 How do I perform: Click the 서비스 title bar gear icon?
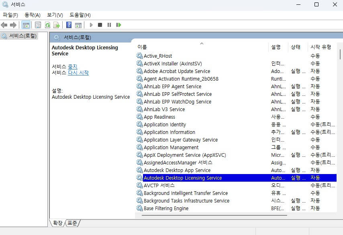(x=5, y=4)
